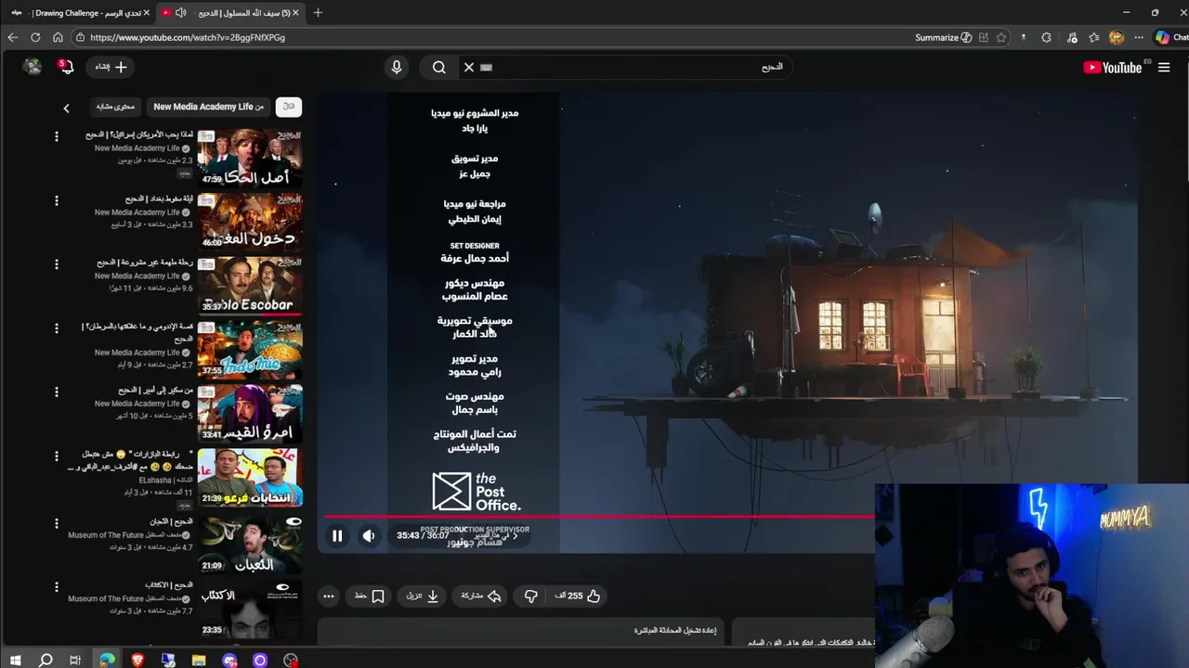Open the browser extensions puzzle icon
Viewport: 1189px width, 668px height.
1047,37
